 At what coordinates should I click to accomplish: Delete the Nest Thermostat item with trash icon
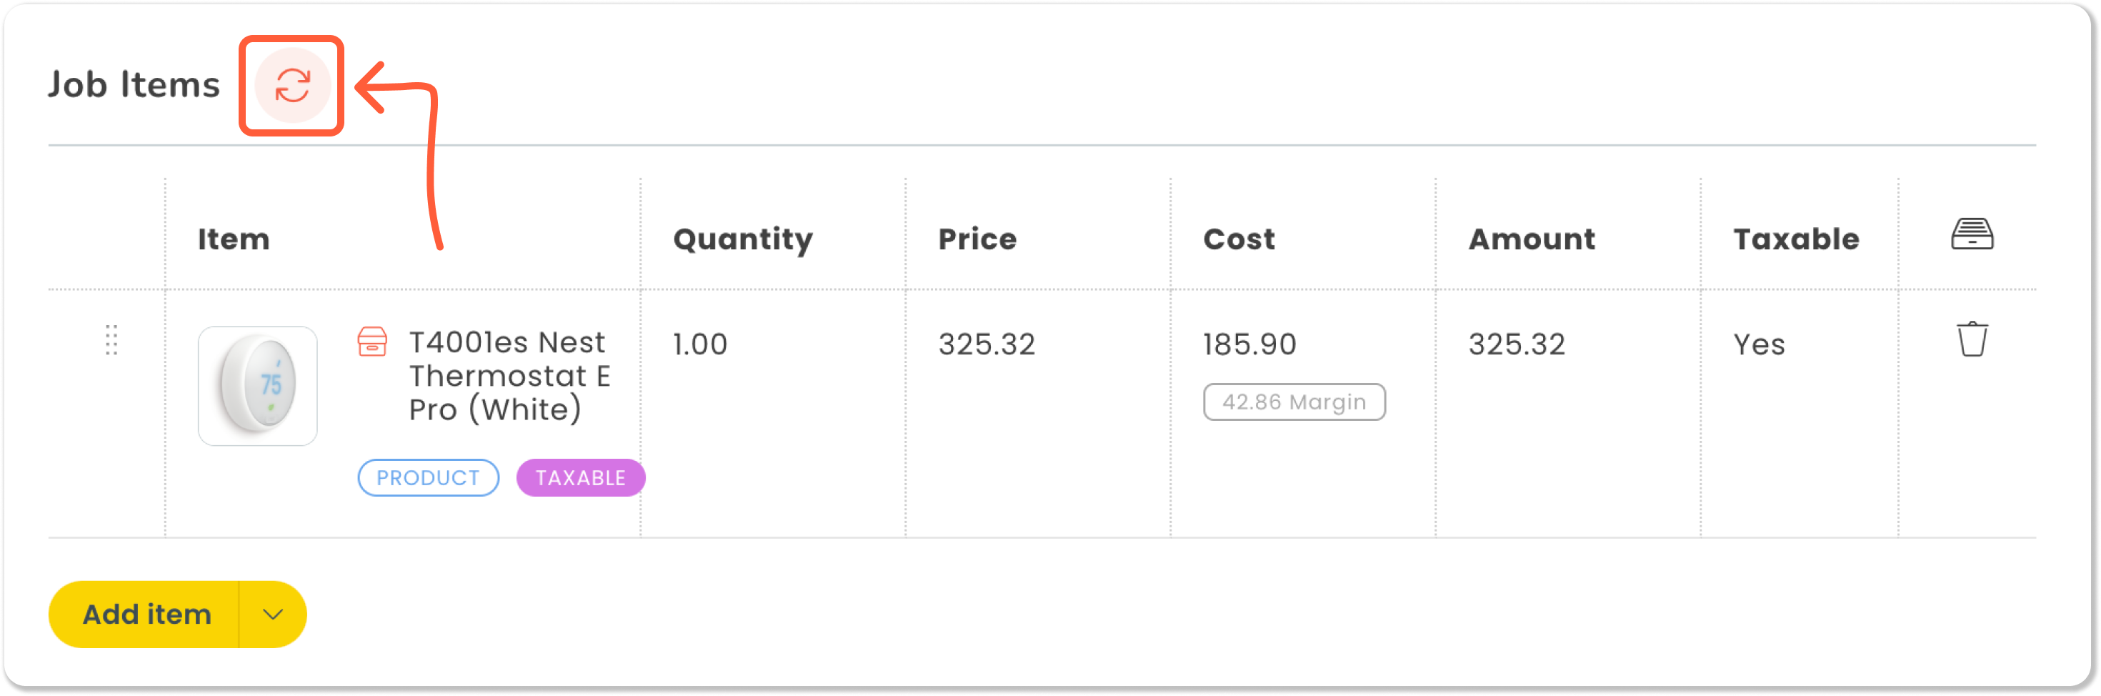point(1971,339)
